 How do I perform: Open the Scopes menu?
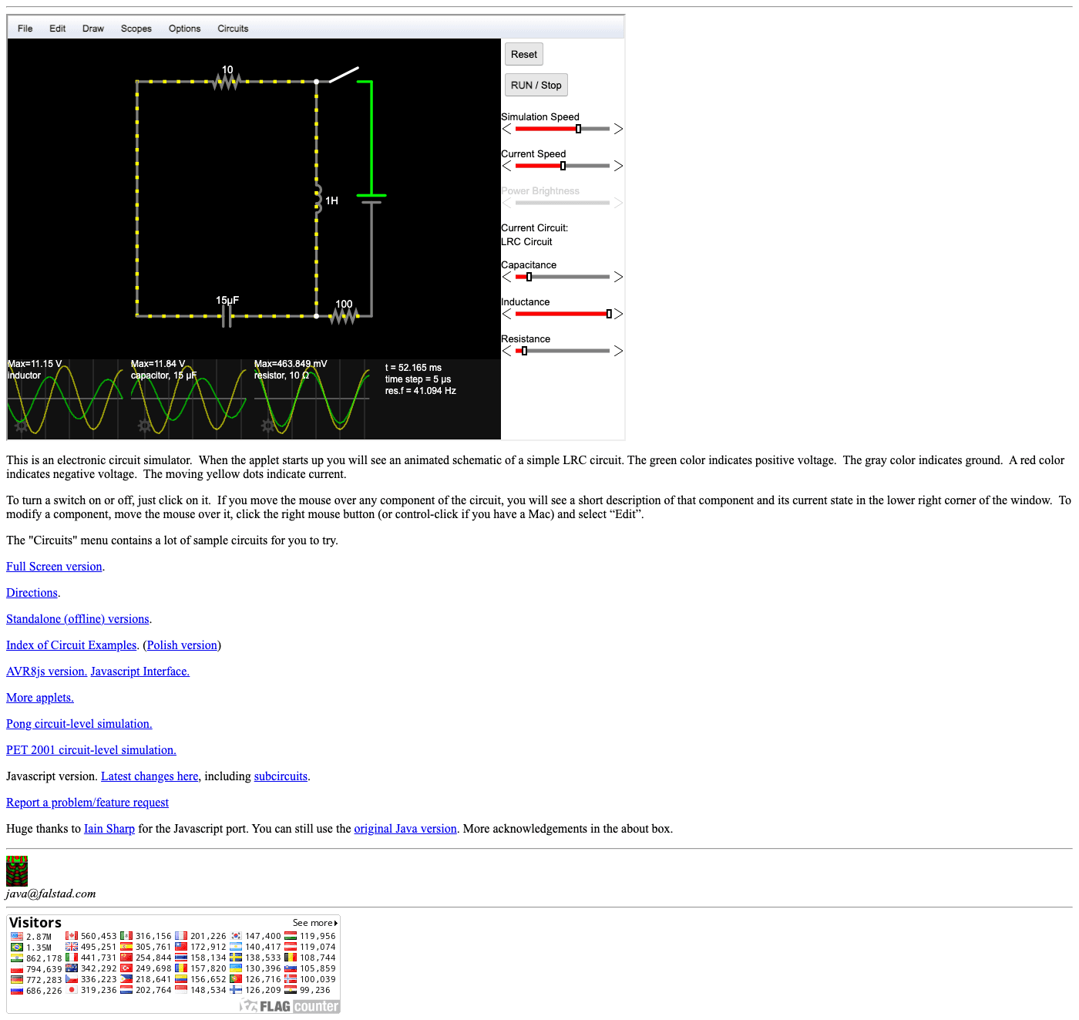click(x=136, y=29)
